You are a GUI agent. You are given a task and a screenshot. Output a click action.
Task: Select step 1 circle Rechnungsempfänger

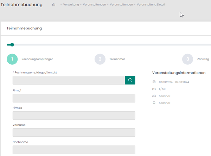click(12, 59)
